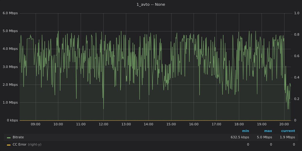
Task: Click the Bitrate current value 1.9 Mbps
Action: click(287, 137)
